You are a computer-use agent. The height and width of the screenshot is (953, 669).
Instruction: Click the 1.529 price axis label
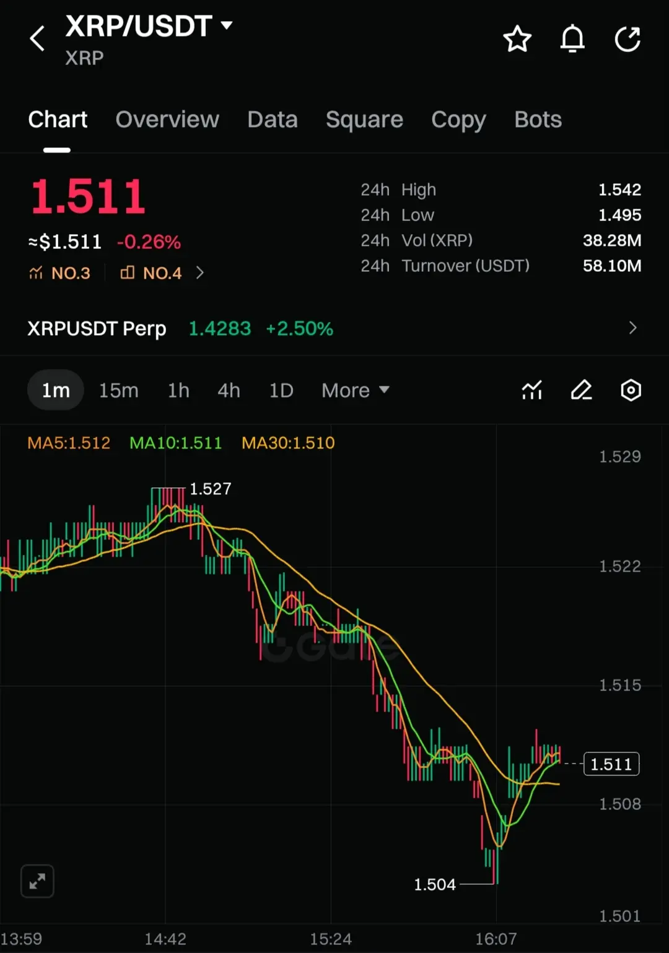point(619,456)
